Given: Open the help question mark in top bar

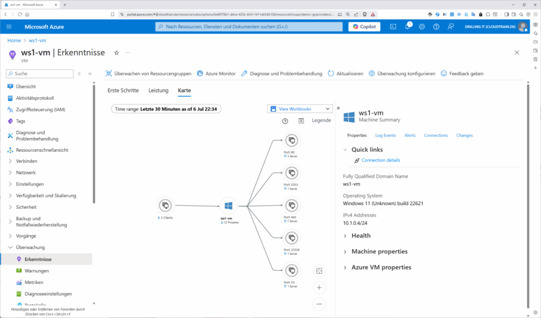Looking at the screenshot, I should [x=436, y=26].
